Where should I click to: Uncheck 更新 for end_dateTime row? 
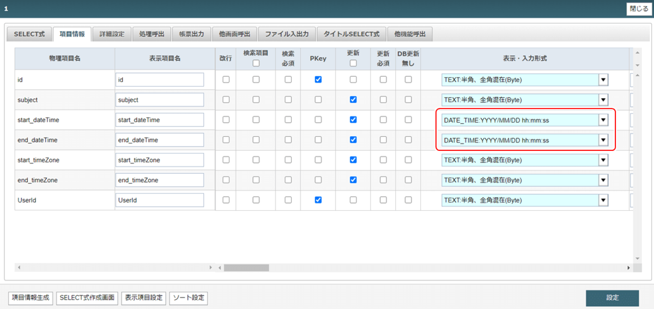(x=353, y=140)
